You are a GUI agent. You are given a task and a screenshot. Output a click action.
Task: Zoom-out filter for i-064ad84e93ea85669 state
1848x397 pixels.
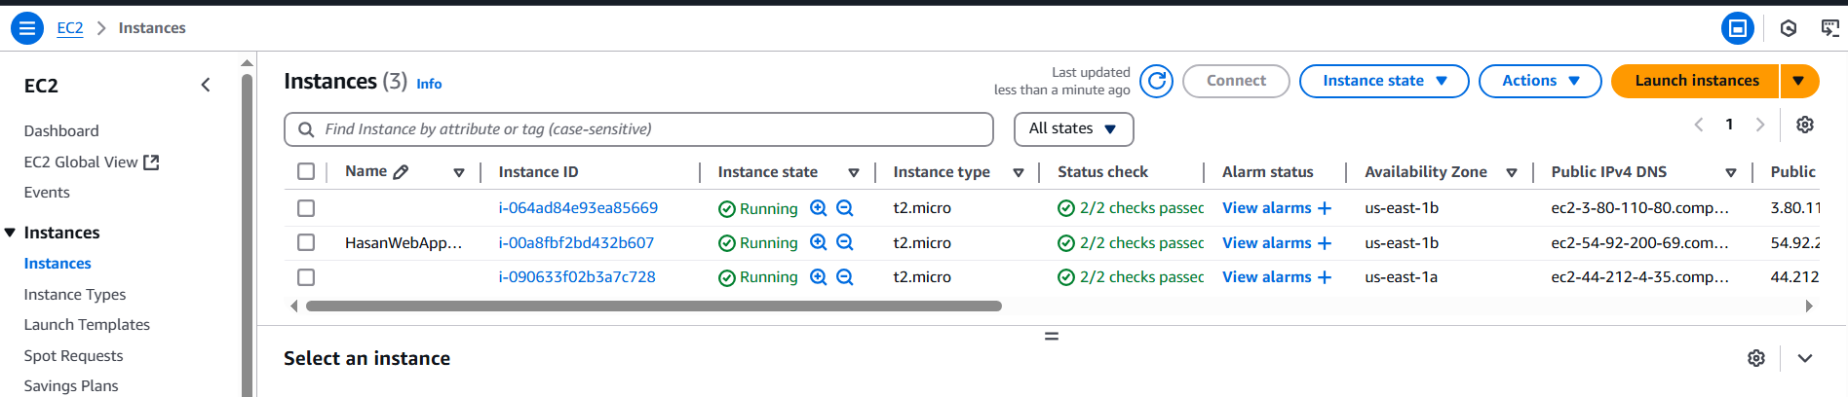point(845,208)
